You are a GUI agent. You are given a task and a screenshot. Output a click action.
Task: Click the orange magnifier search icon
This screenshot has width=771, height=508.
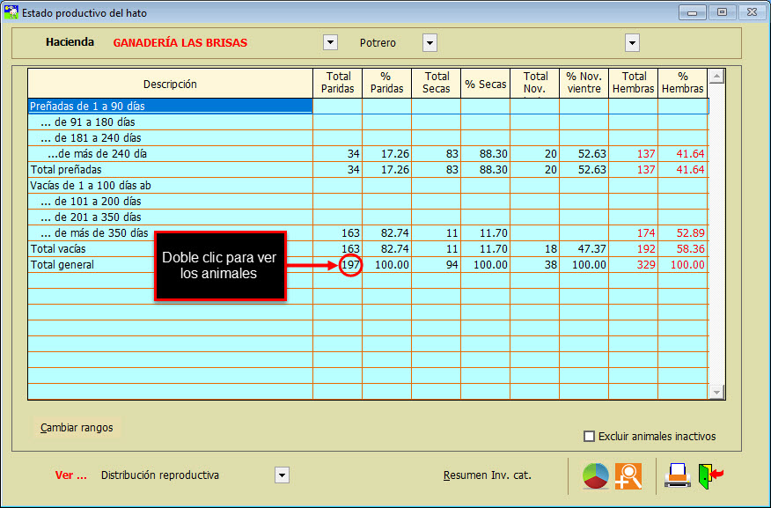[628, 475]
